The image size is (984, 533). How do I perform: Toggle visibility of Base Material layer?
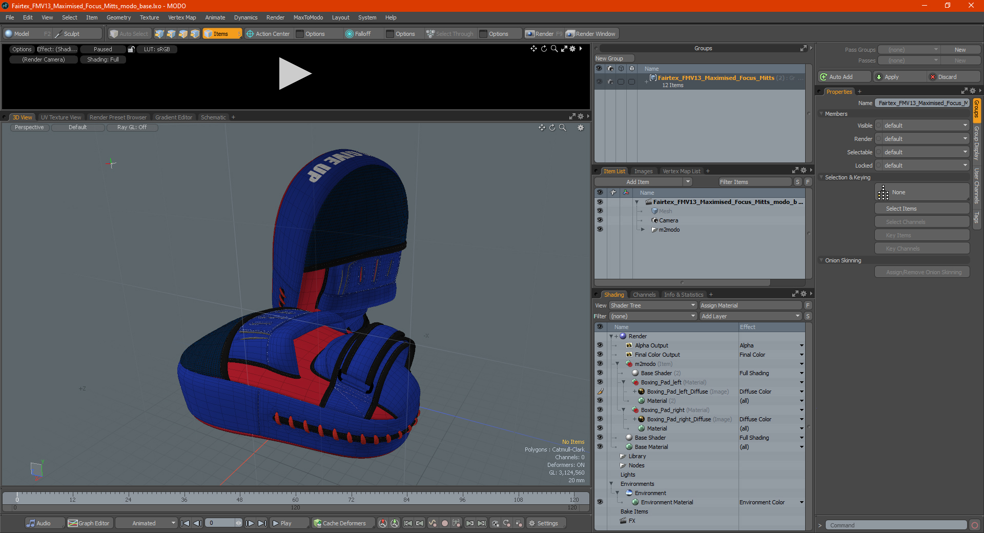click(600, 447)
